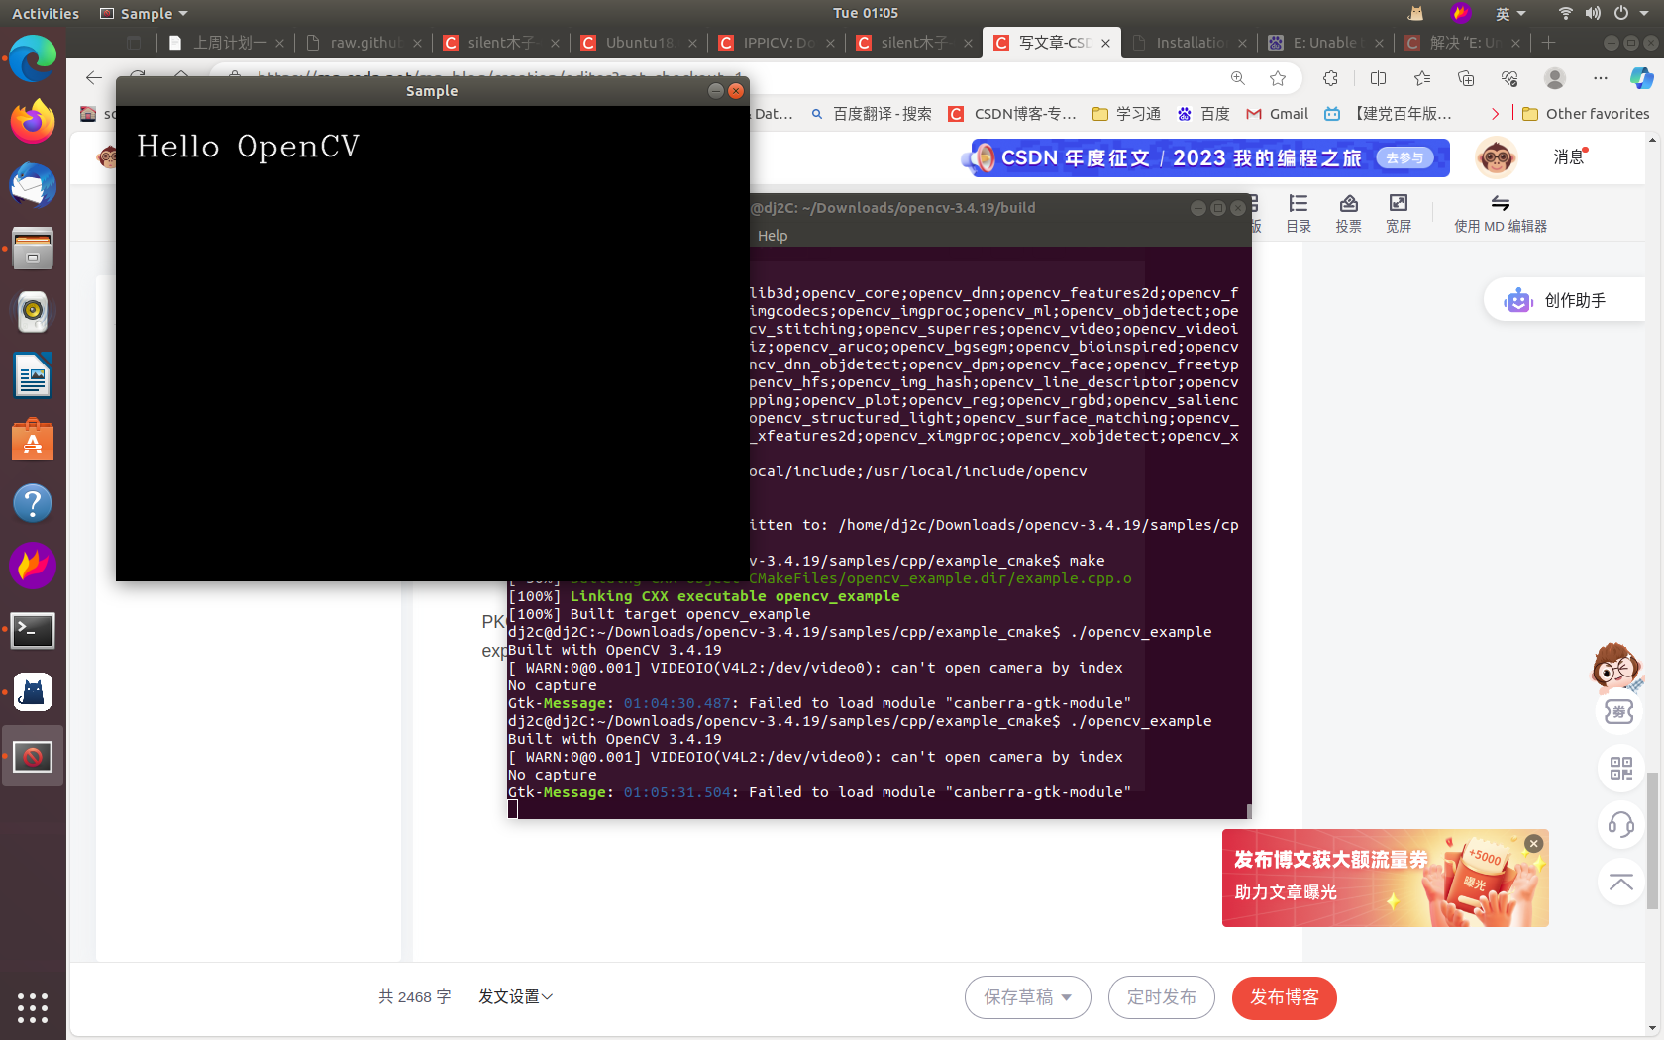Image resolution: width=1664 pixels, height=1040 pixels.
Task: Show the QR code panel
Action: (1620, 769)
